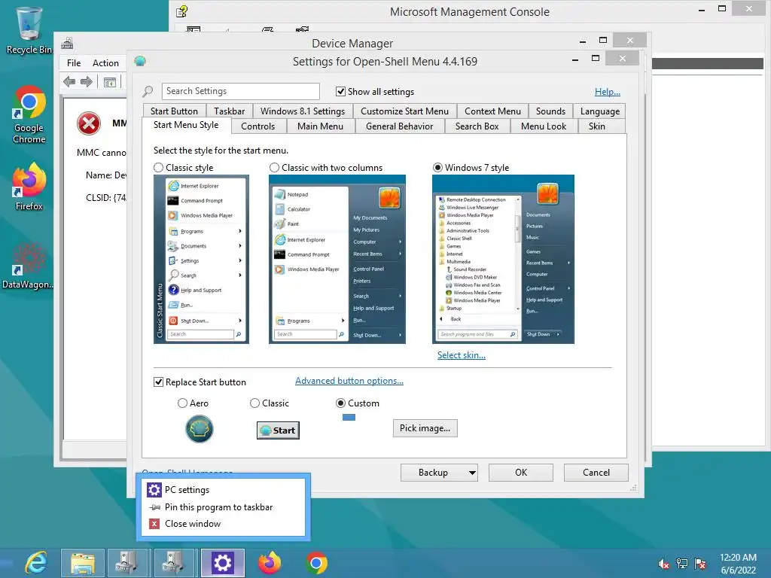Open Context Menu tab
The height and width of the screenshot is (578, 771).
pos(492,111)
